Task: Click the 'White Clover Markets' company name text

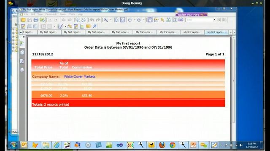Action: click(x=80, y=76)
